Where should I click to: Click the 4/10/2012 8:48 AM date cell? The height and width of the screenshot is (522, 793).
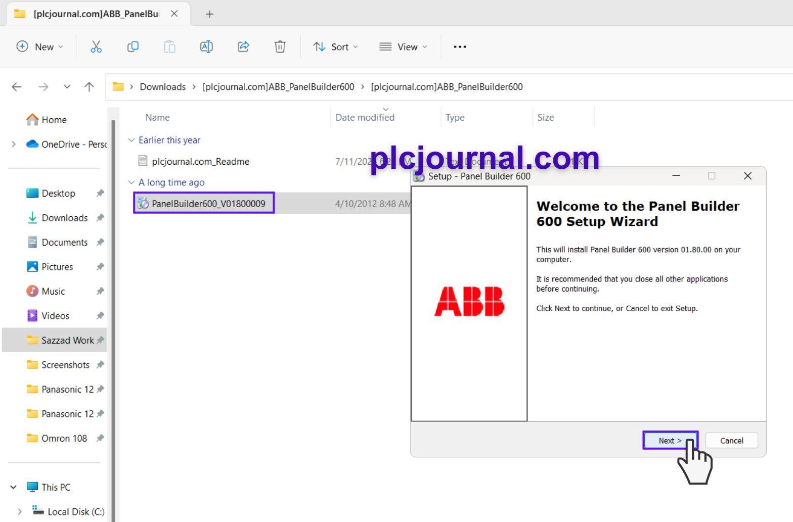[373, 204]
